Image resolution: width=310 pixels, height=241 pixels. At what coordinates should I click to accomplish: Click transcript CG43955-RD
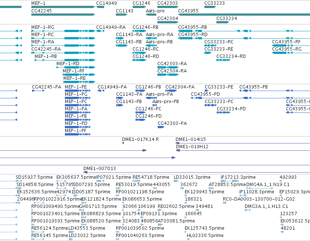(244, 38)
